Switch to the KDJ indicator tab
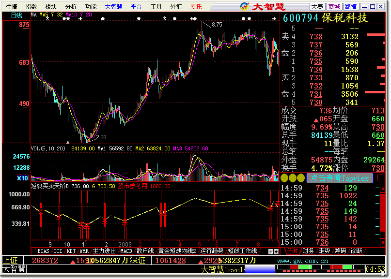The width and height of the screenshot is (391, 279). [x=71, y=251]
